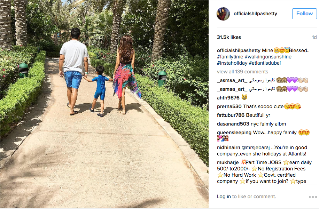Open the #familytime hashtag
Viewport: 319px width, 209px height.
coord(230,57)
